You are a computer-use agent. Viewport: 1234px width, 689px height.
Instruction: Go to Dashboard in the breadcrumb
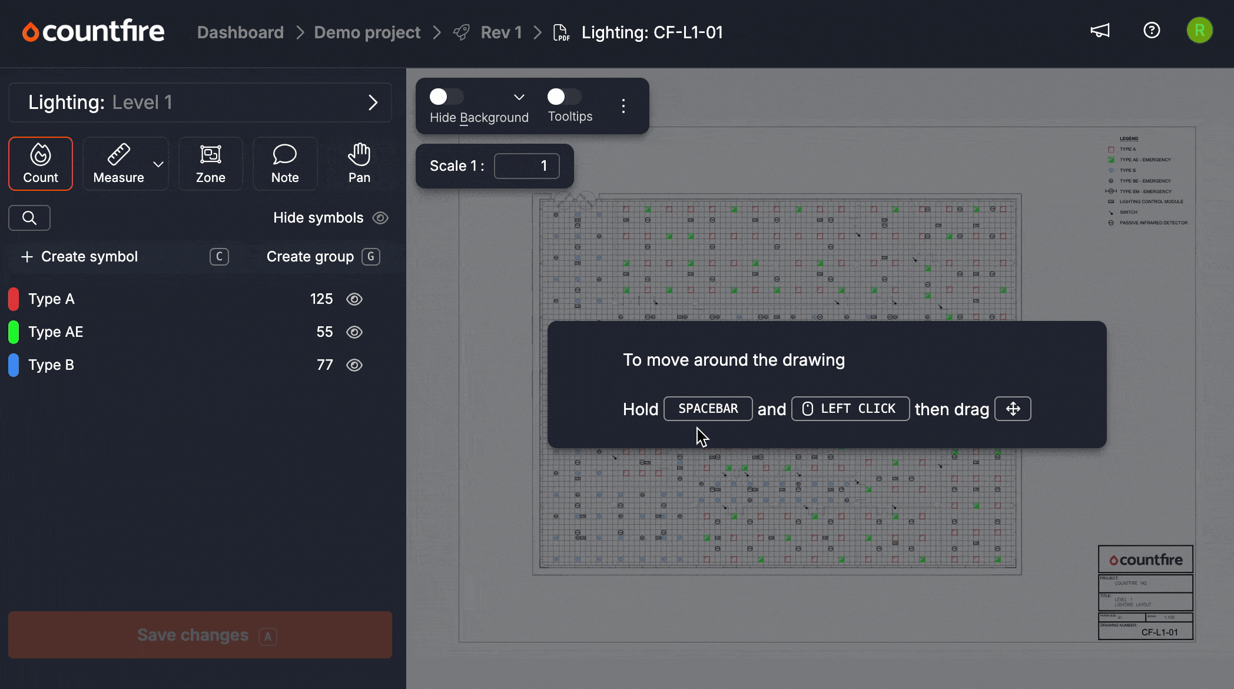[x=240, y=32]
